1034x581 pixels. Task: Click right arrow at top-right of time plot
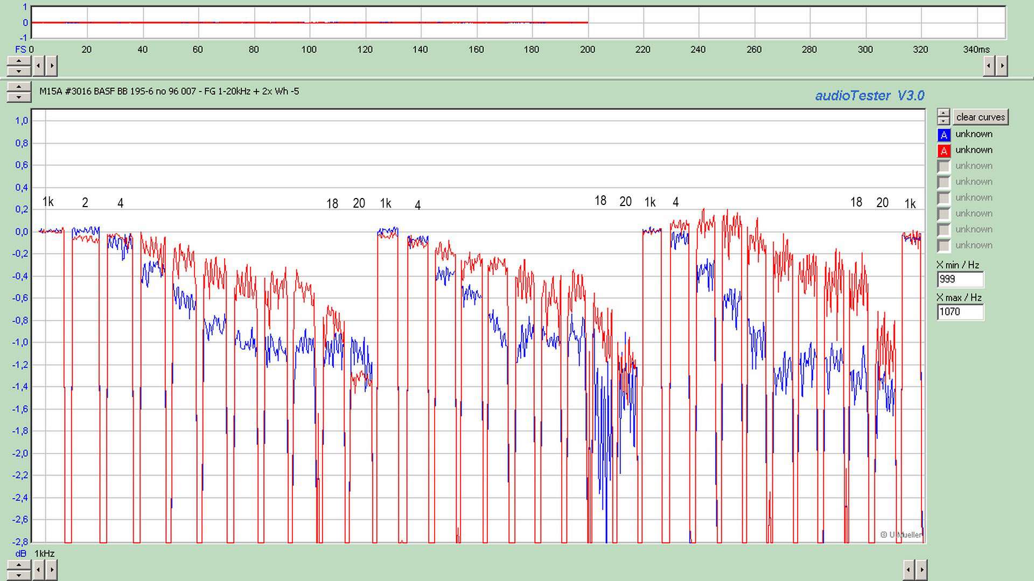click(x=1002, y=66)
